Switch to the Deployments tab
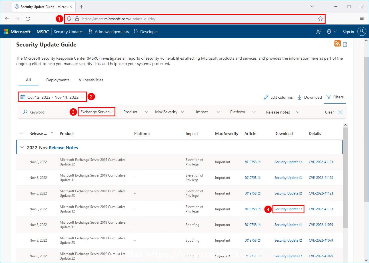 pos(58,80)
